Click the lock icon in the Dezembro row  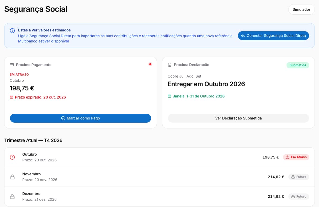pyautogui.click(x=12, y=197)
